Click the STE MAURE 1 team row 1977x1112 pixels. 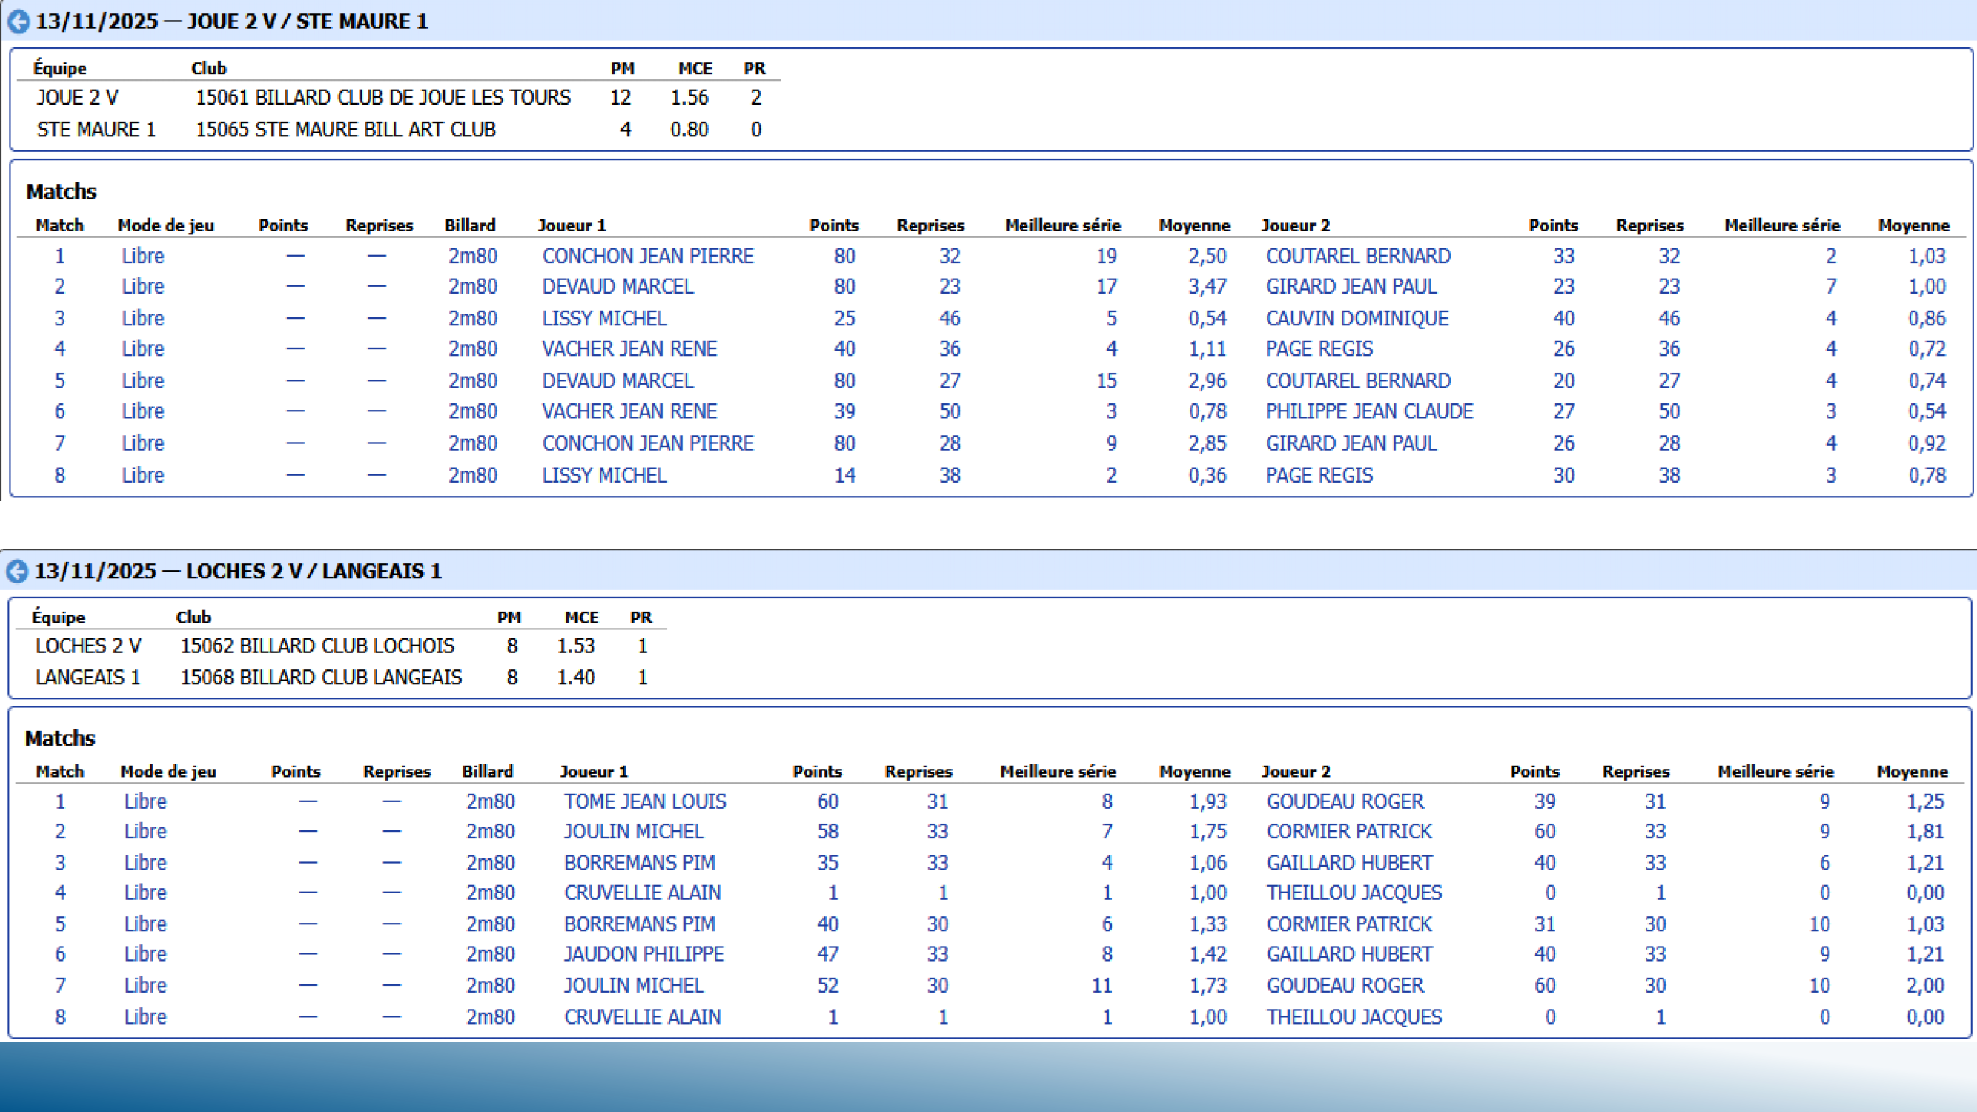pos(96,129)
